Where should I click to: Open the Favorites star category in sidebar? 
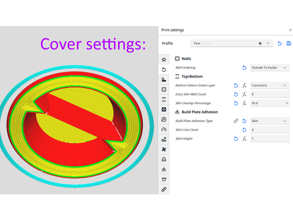click(164, 60)
